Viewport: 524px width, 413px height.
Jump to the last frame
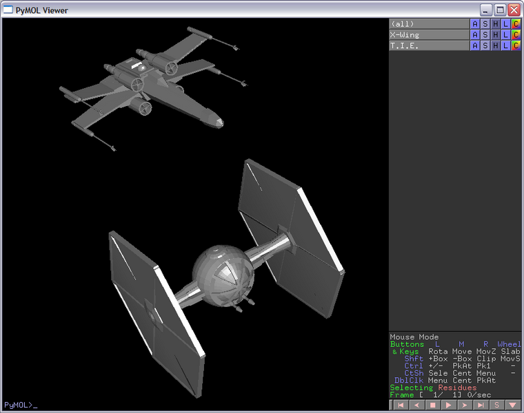(480, 405)
